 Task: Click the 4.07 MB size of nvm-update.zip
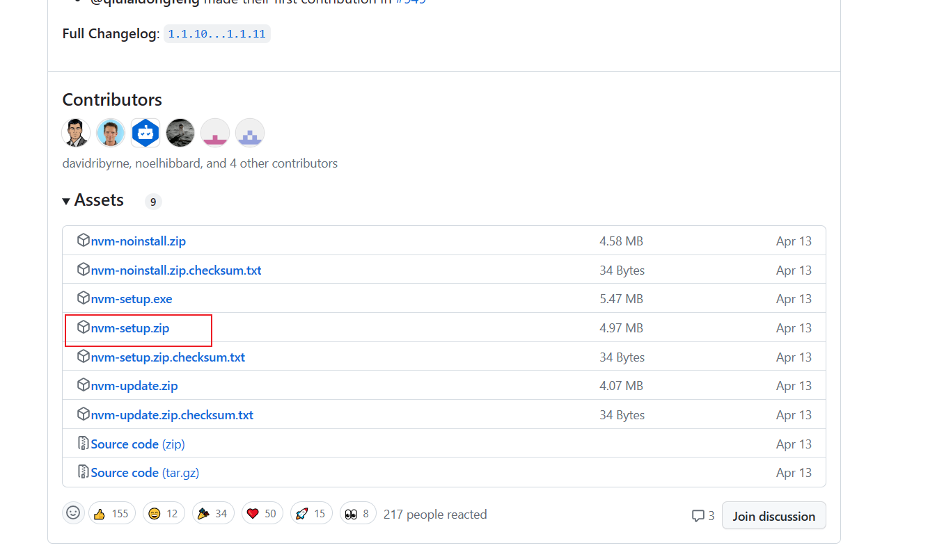click(x=621, y=386)
